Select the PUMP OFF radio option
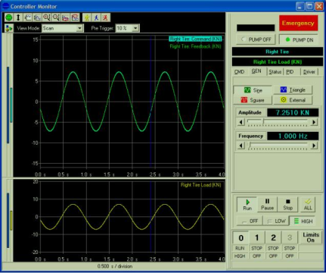Screen dimensions: 326x273 point(256,39)
